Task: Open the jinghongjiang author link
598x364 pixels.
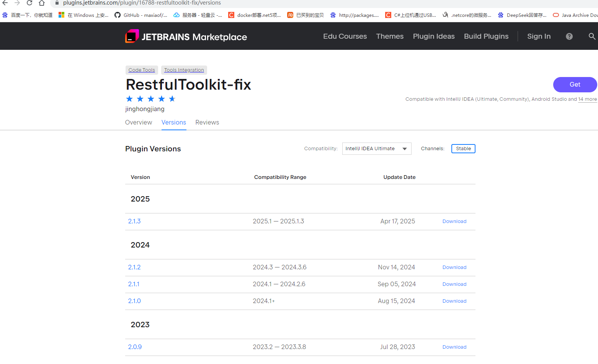Action: pos(145,109)
